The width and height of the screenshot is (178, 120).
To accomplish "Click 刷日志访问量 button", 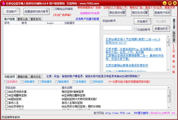I will (x=140, y=12).
